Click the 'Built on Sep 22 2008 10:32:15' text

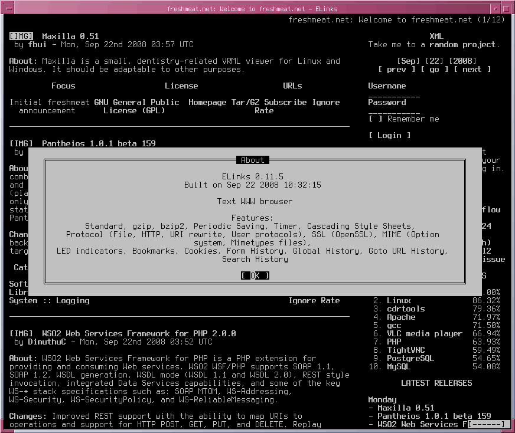[253, 185]
